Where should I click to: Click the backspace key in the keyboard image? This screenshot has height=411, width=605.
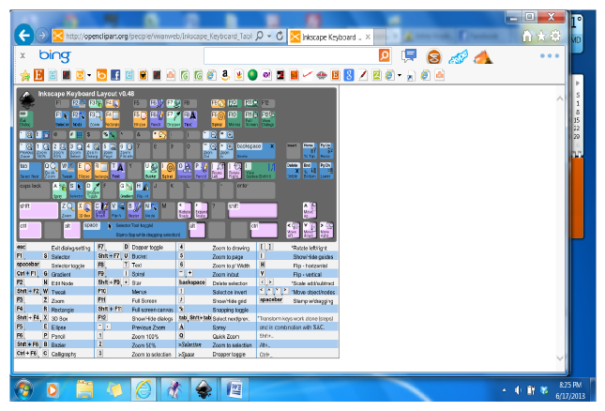click(x=255, y=150)
